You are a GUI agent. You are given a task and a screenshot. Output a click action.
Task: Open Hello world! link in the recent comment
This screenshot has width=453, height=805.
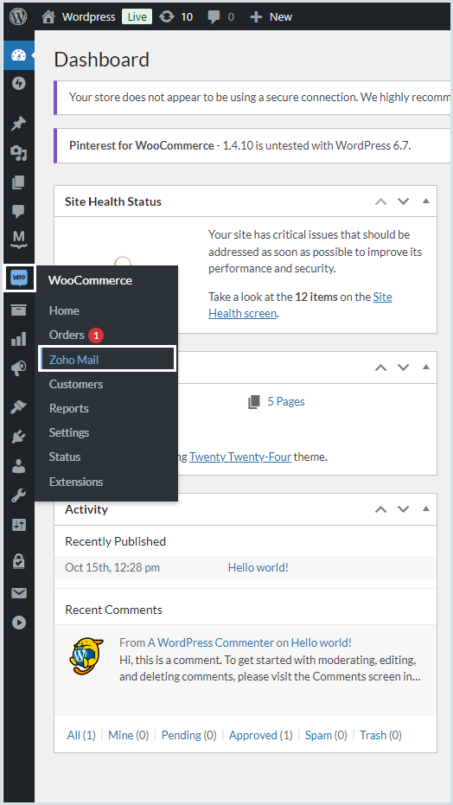tap(321, 642)
